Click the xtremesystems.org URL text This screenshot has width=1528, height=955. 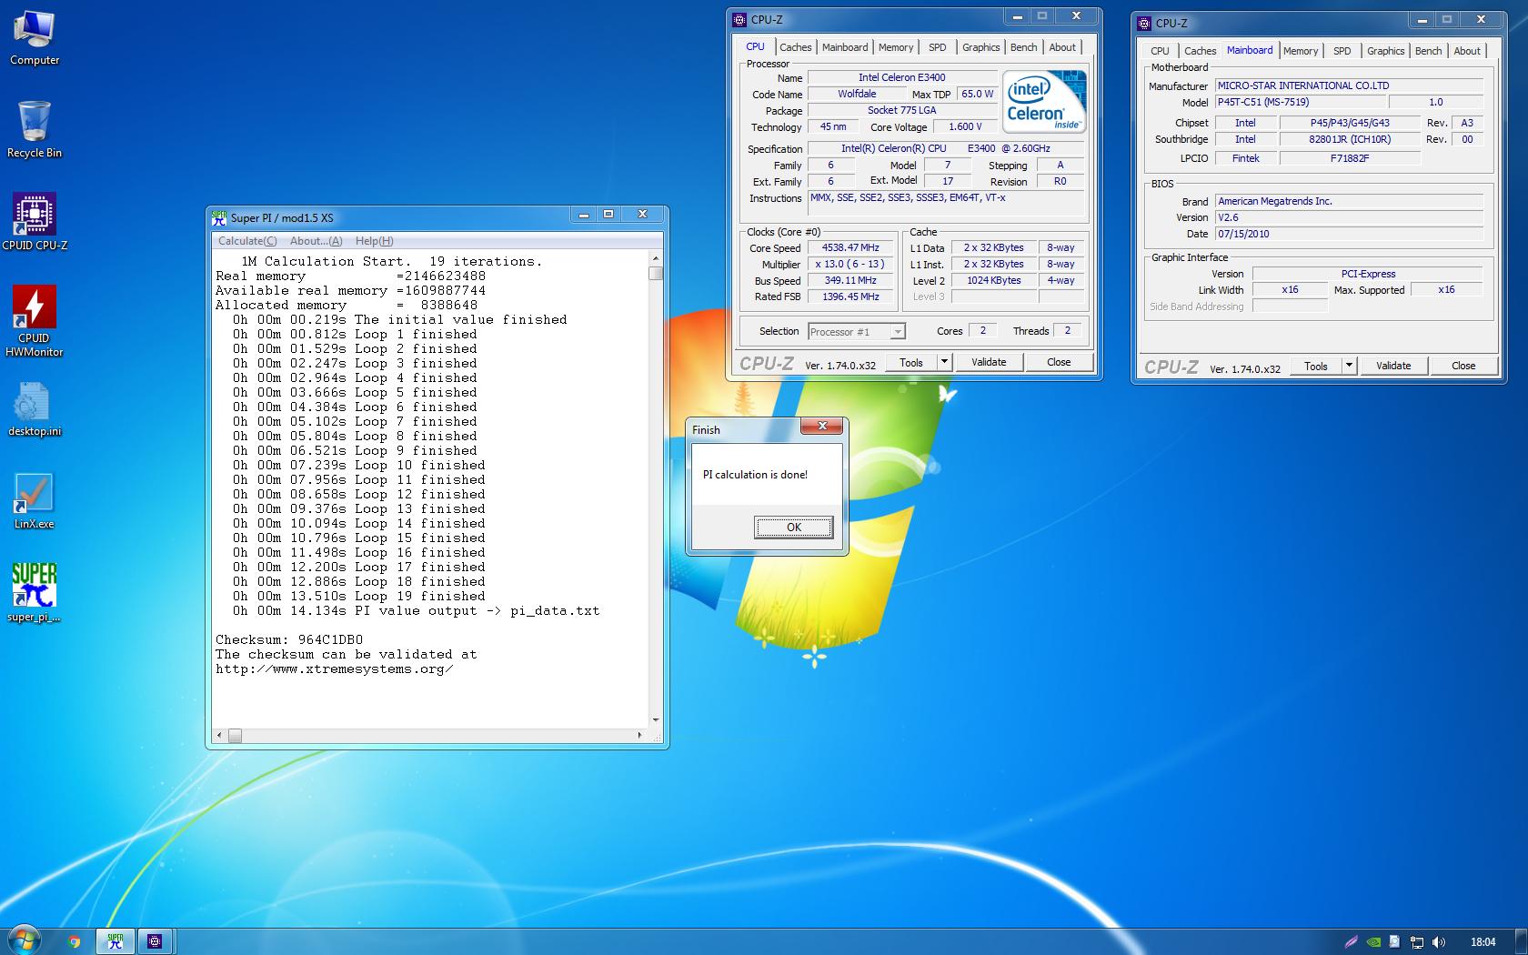tap(334, 668)
